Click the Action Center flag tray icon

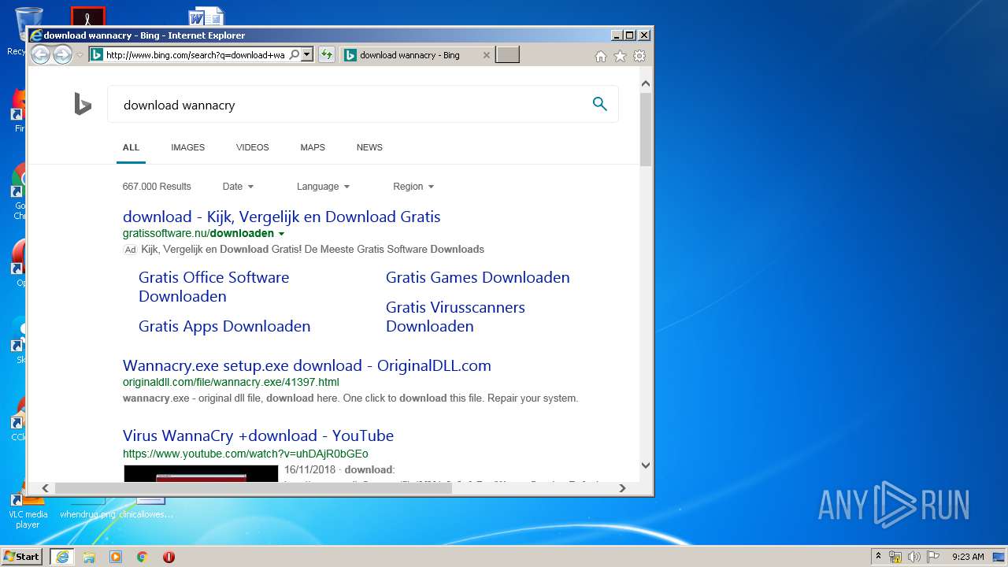tap(932, 557)
